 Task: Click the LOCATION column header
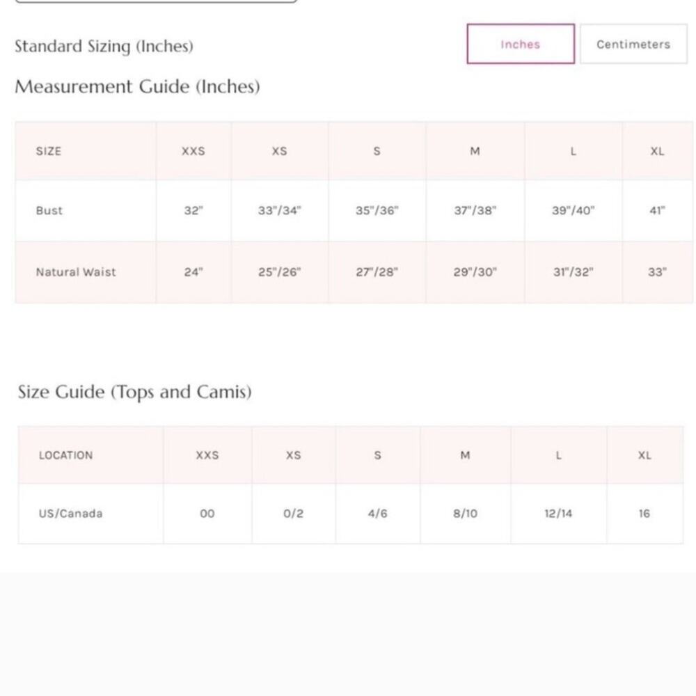coord(65,455)
